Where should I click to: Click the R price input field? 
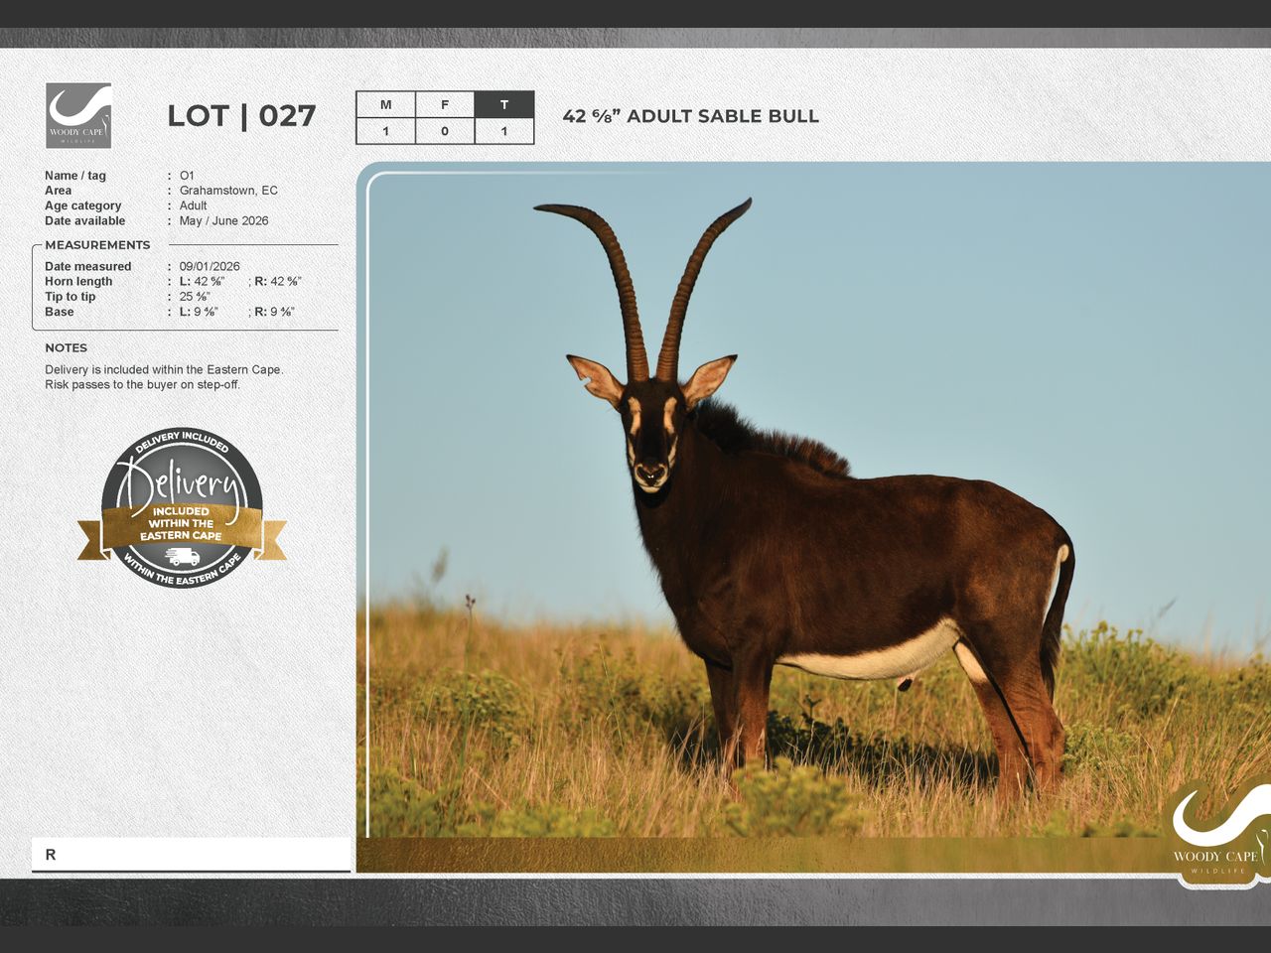click(191, 854)
